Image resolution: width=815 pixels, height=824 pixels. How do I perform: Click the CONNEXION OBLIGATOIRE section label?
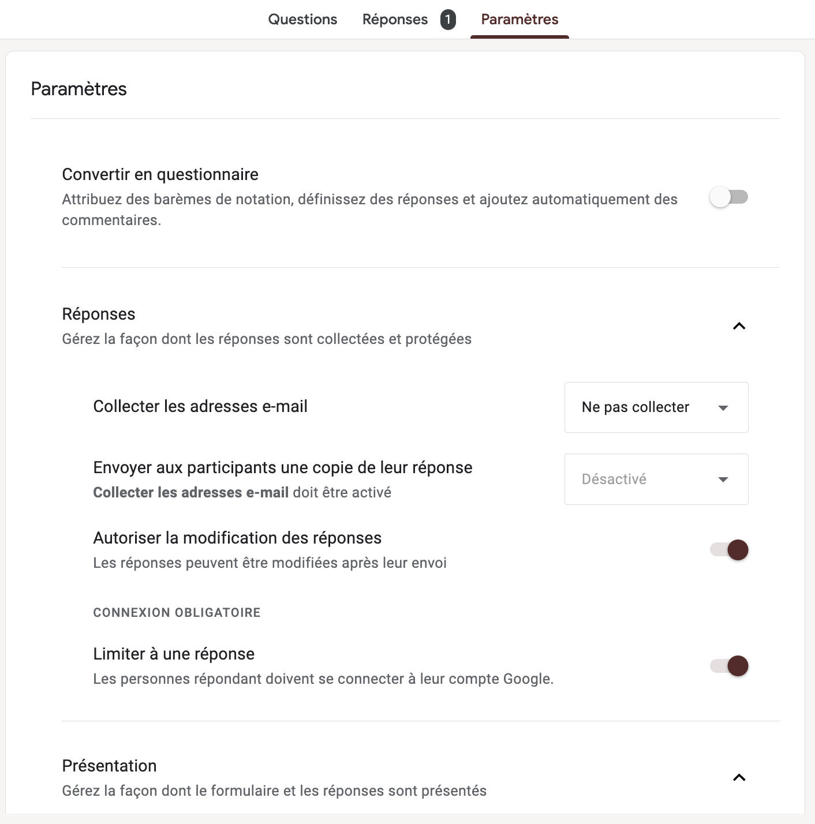(177, 612)
